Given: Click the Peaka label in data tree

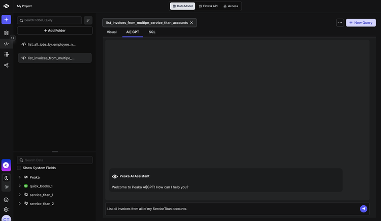Looking at the screenshot, I should click(x=35, y=177).
